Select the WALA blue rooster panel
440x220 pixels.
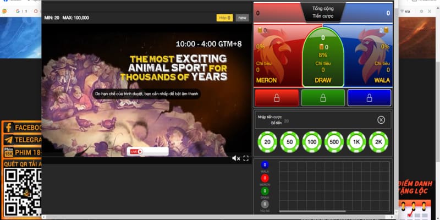coord(368,56)
